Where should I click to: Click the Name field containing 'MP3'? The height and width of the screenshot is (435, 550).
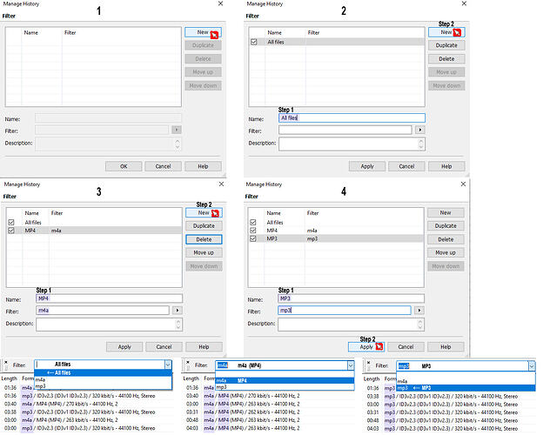(351, 298)
